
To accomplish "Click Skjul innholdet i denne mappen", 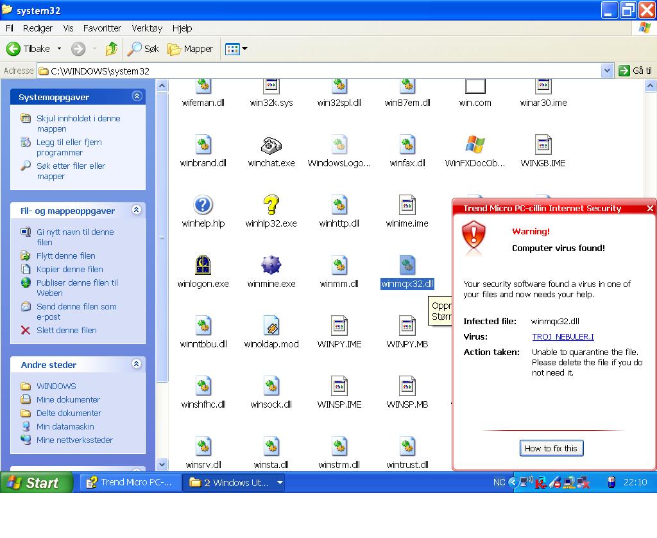I will pyautogui.click(x=78, y=124).
